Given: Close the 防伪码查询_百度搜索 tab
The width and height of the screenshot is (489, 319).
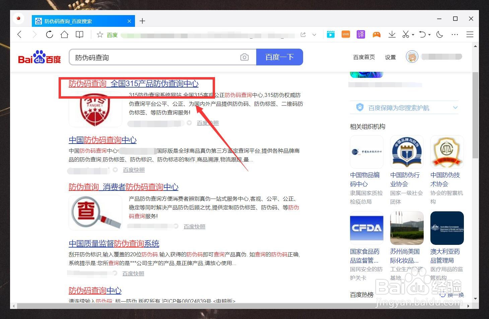Looking at the screenshot, I should [129, 21].
